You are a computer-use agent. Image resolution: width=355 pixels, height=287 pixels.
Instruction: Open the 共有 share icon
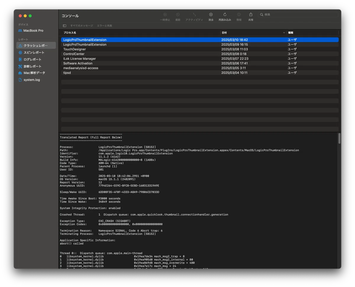251,14
